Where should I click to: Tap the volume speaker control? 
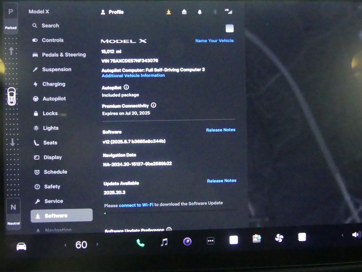pos(356,235)
